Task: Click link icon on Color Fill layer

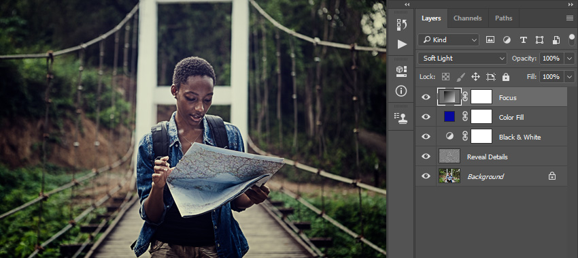Action: (x=465, y=116)
